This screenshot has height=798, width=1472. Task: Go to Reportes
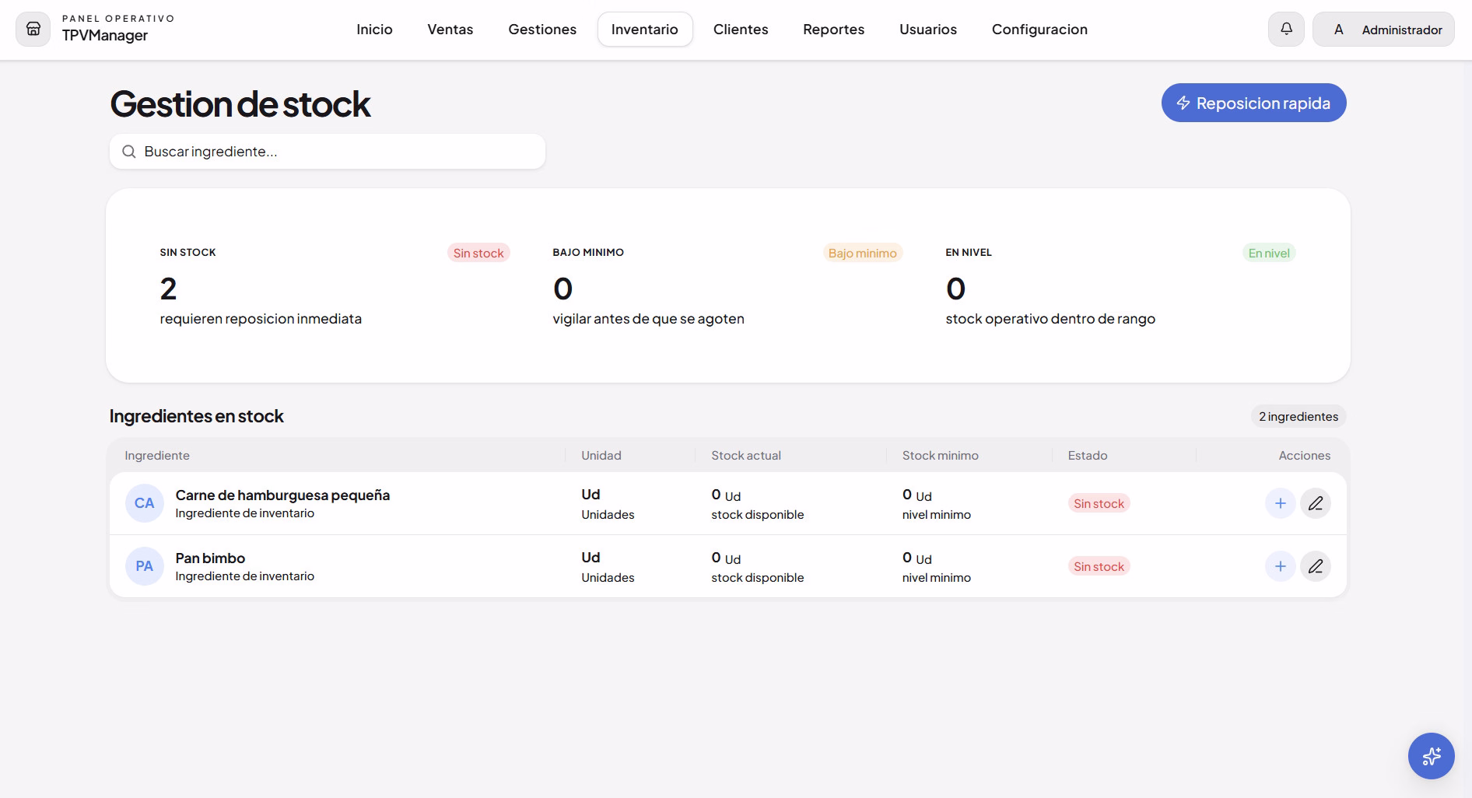(833, 30)
